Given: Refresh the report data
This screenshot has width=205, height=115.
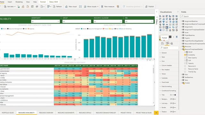Looking at the screenshot, I should (57, 6).
